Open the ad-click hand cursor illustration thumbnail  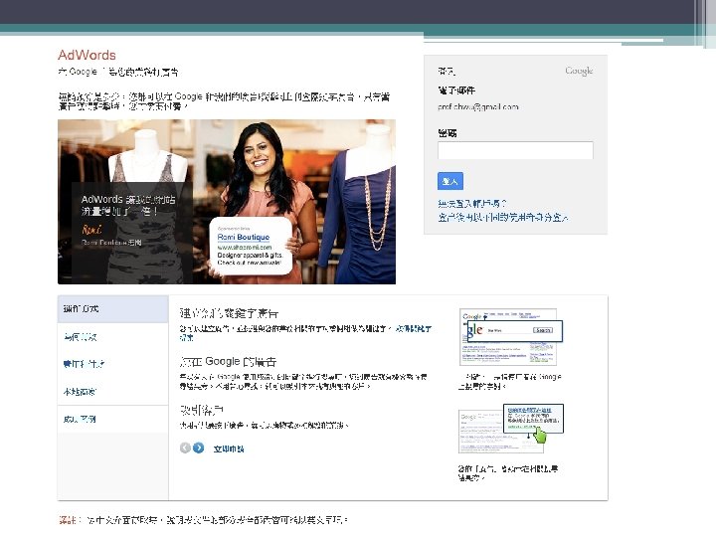point(510,429)
